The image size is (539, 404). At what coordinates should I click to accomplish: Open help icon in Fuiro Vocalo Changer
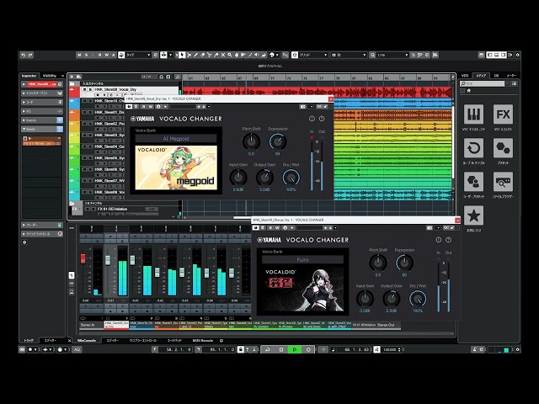point(448,240)
